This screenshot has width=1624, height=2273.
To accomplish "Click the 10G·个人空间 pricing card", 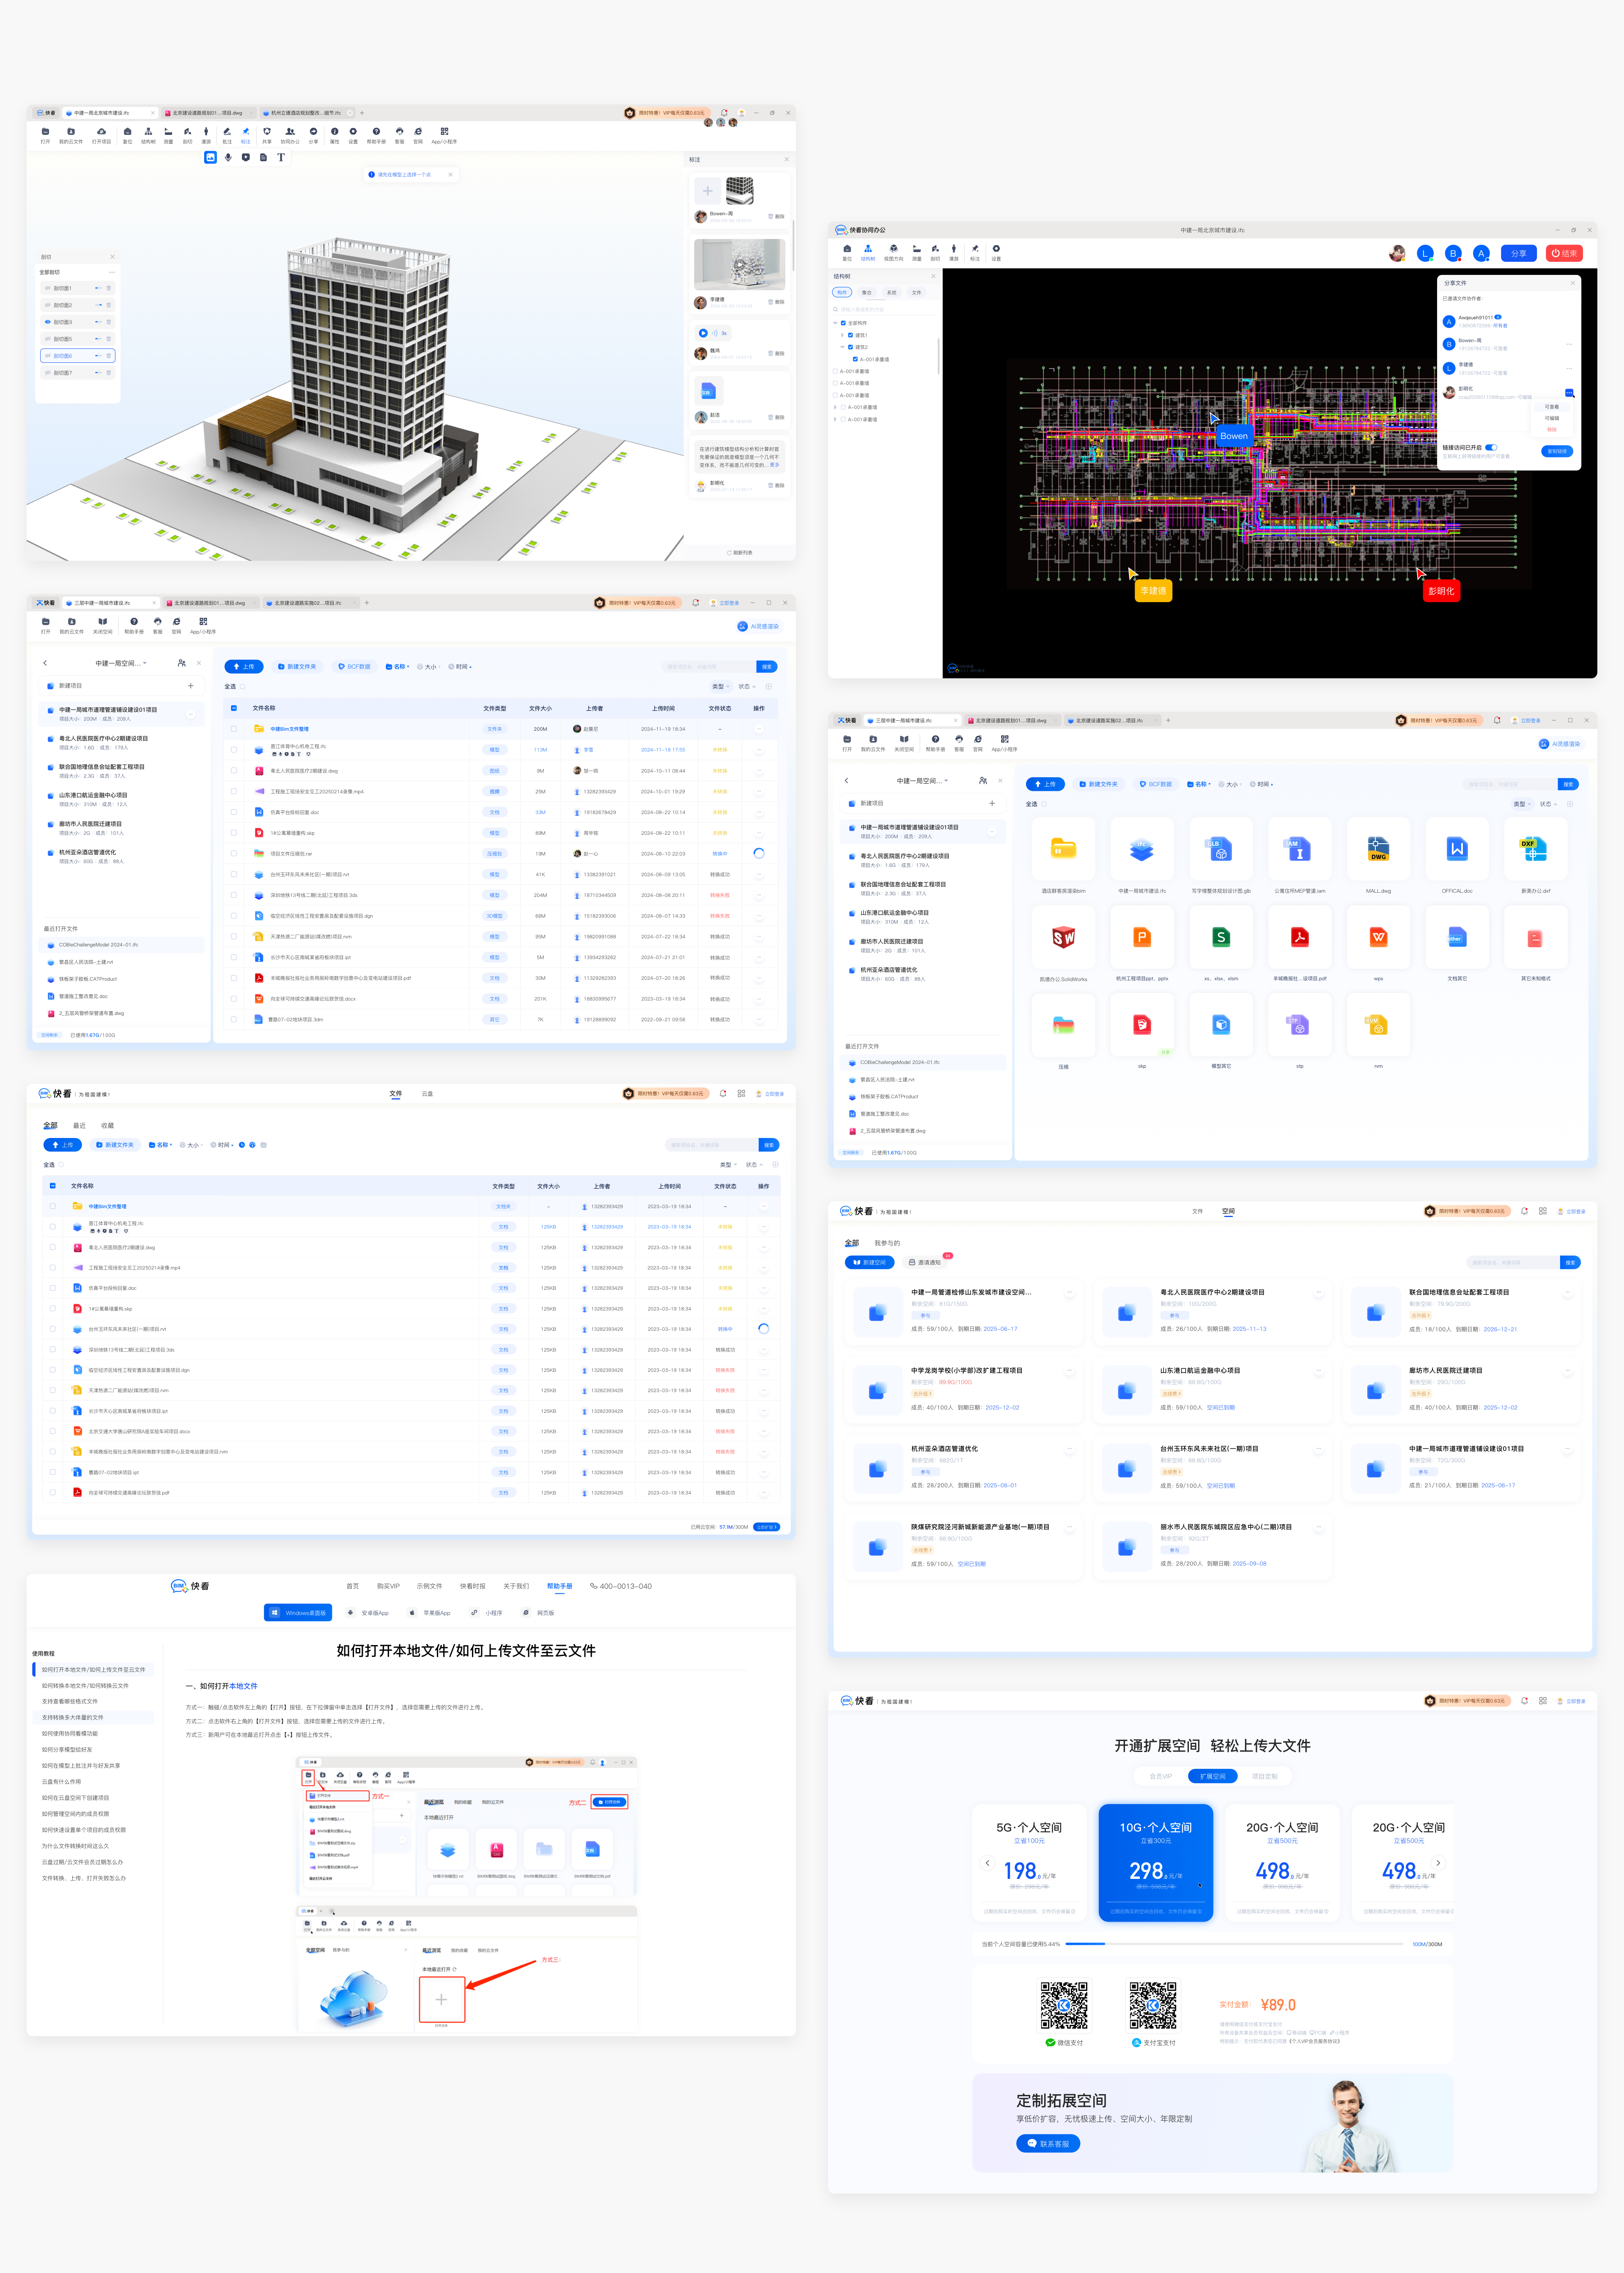I will (x=1155, y=1862).
